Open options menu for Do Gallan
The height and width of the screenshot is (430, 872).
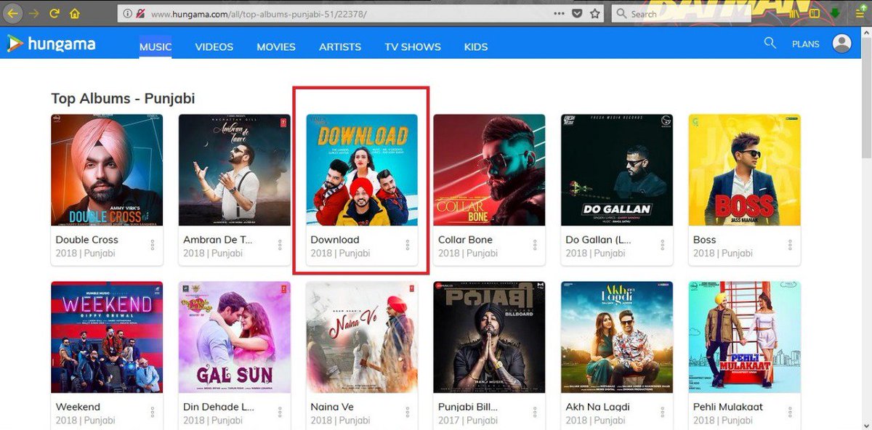(x=663, y=246)
